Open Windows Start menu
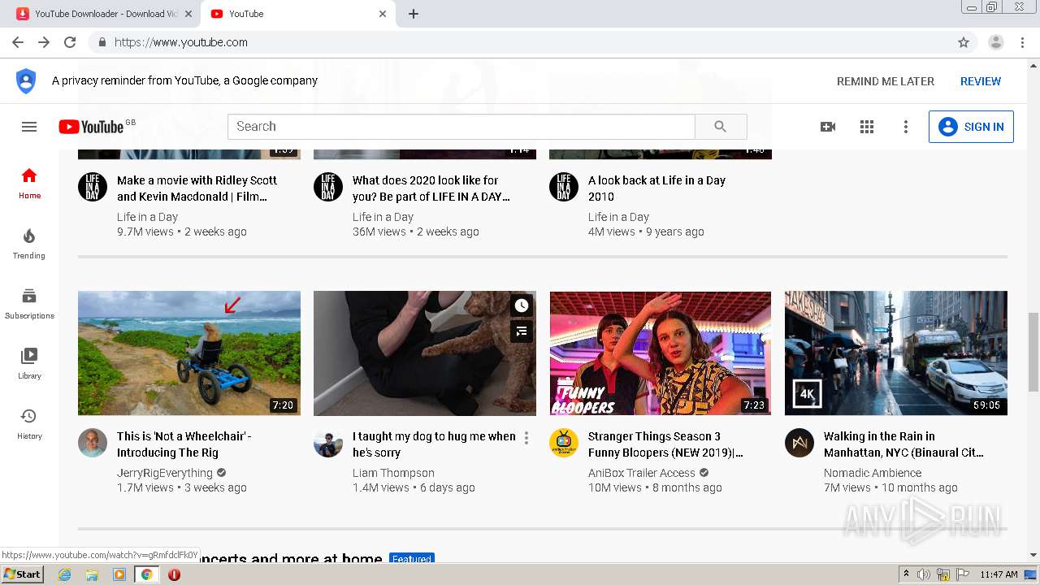Viewport: 1040px width, 585px height. coord(22,574)
